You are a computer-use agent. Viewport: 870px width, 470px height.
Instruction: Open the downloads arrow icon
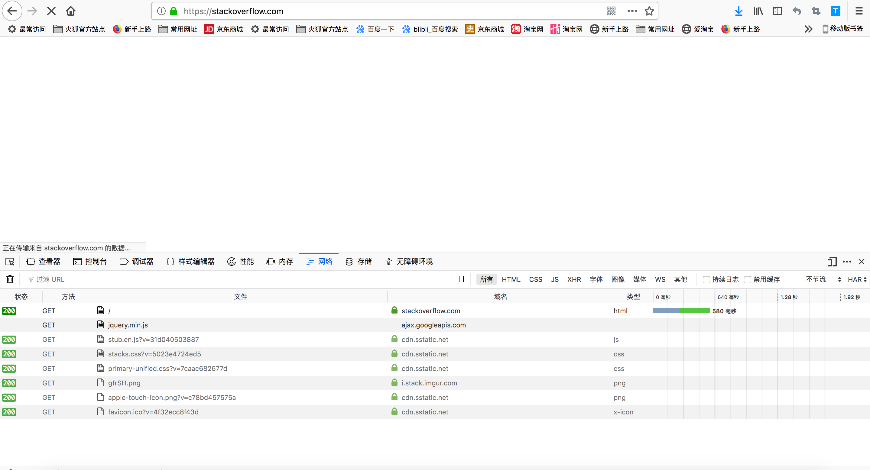738,11
